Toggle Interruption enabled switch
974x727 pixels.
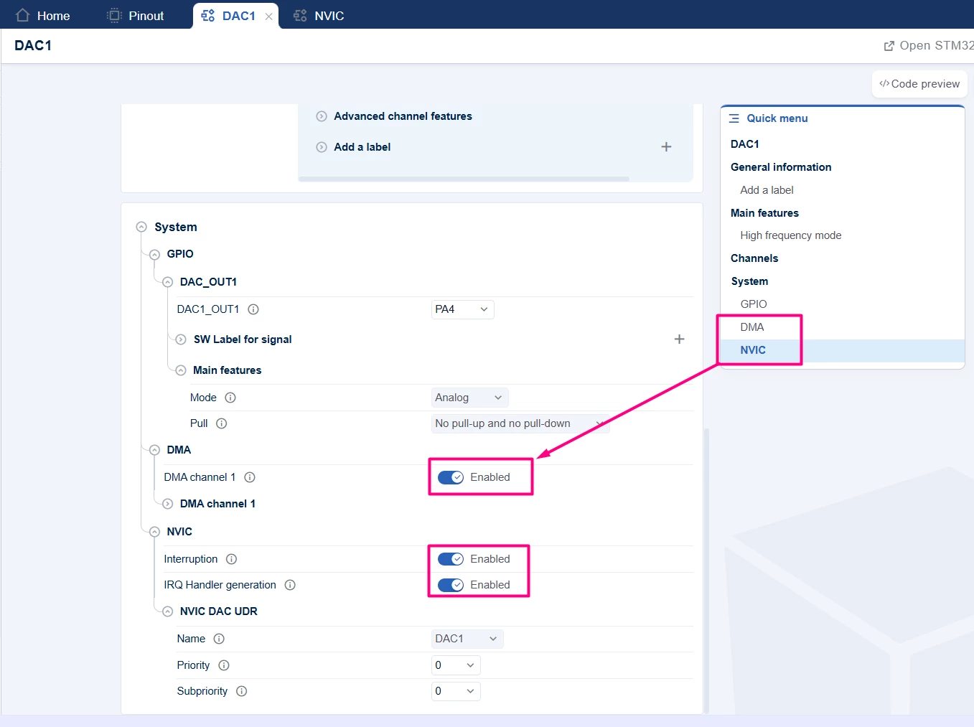coord(451,559)
